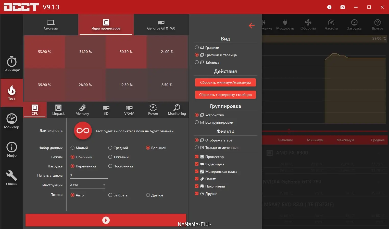The width and height of the screenshot is (389, 229).
Task: Toggle the Накопители filter checkbox
Action: (x=197, y=186)
